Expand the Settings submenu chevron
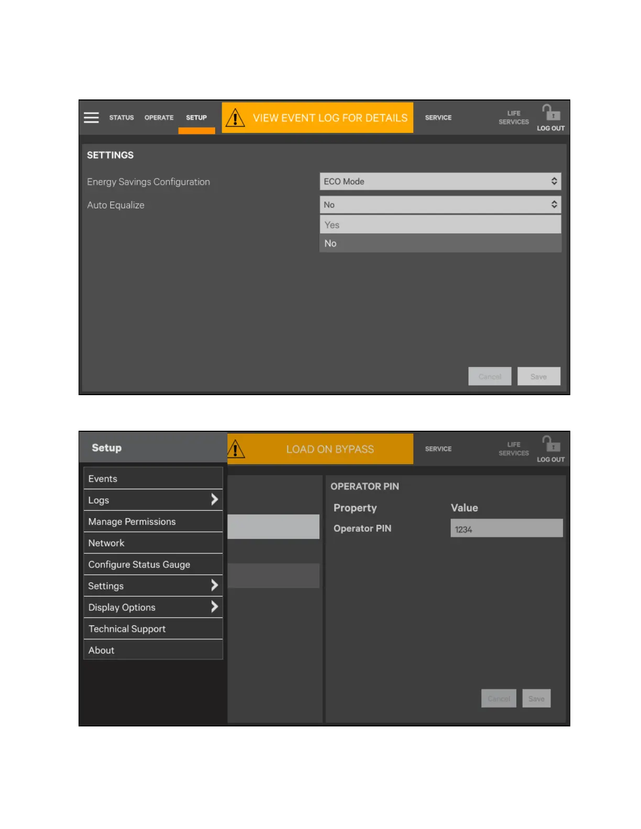This screenshot has height=829, width=641. tap(214, 585)
